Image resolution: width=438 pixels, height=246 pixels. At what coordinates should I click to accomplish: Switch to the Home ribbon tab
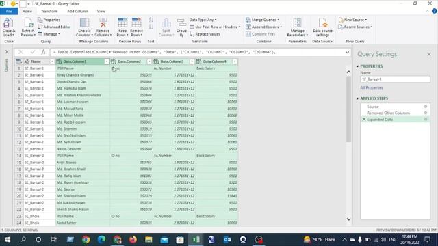point(27,11)
